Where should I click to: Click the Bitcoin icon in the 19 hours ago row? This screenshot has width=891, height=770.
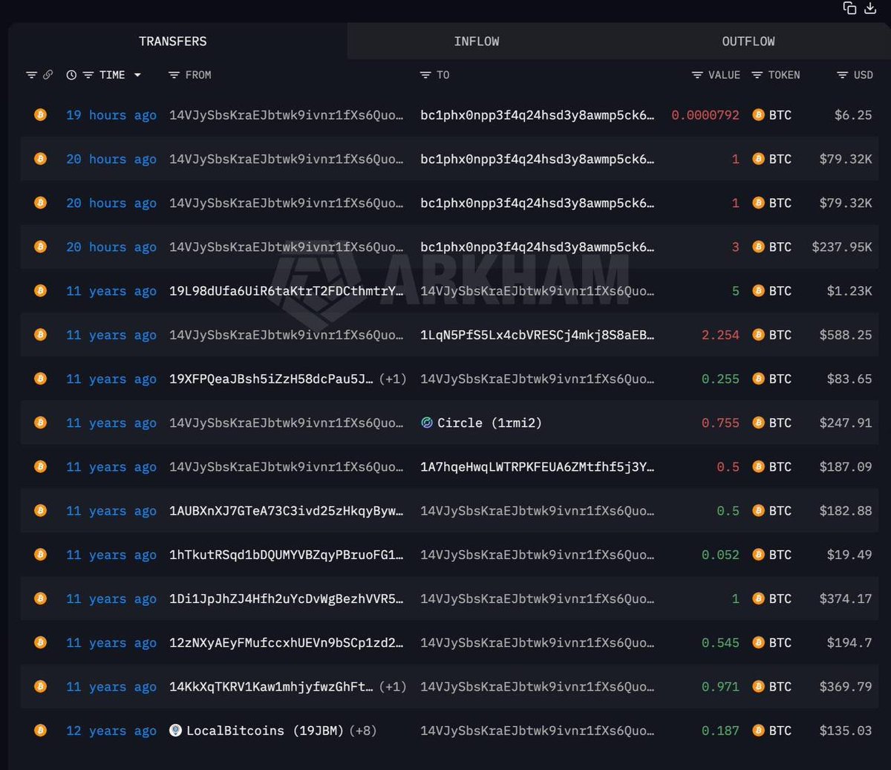[40, 115]
